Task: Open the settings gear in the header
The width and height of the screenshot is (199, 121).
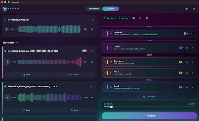Action: tap(194, 9)
